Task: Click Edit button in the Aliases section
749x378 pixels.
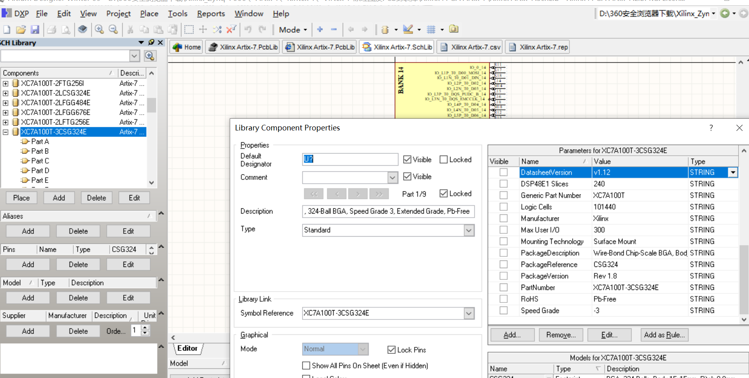Action: tap(128, 231)
